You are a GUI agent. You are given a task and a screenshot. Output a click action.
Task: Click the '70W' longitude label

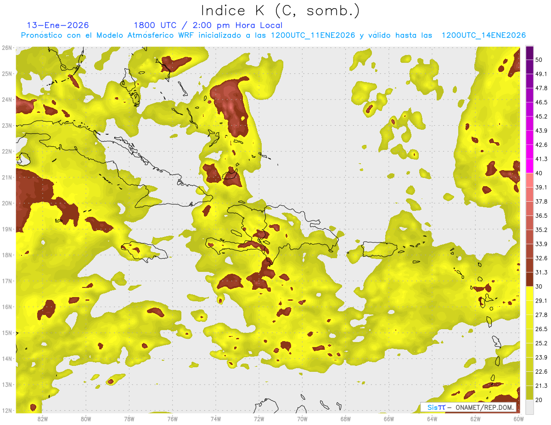click(x=302, y=419)
